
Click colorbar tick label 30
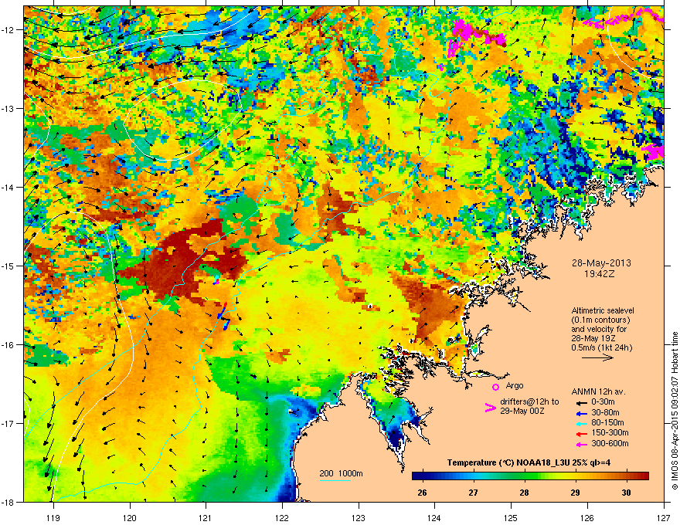[x=626, y=493]
